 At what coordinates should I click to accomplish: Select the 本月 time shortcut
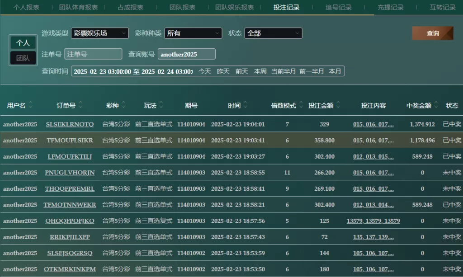[x=335, y=71]
